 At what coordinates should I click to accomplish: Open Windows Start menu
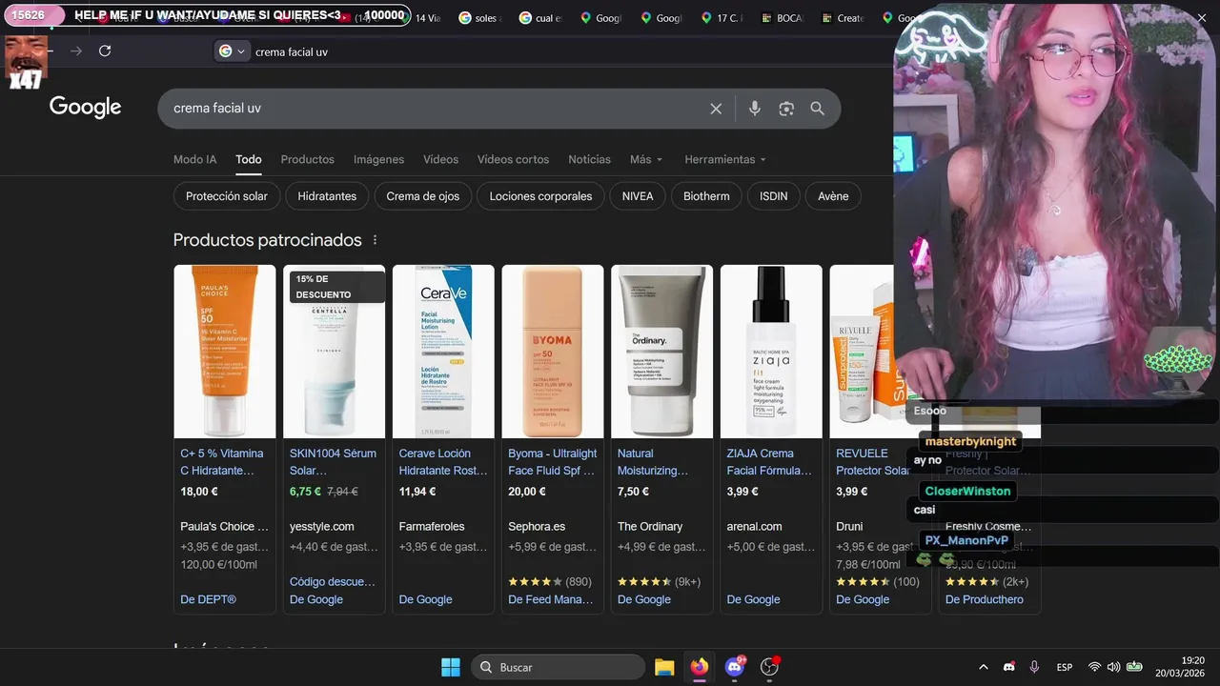pos(451,667)
